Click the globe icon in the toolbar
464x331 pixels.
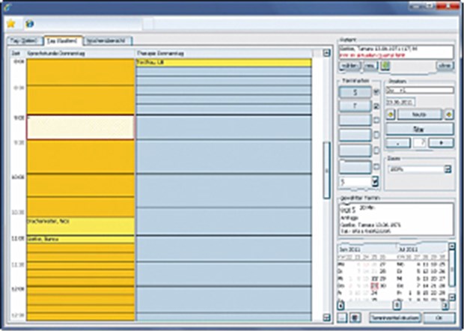tap(29, 24)
